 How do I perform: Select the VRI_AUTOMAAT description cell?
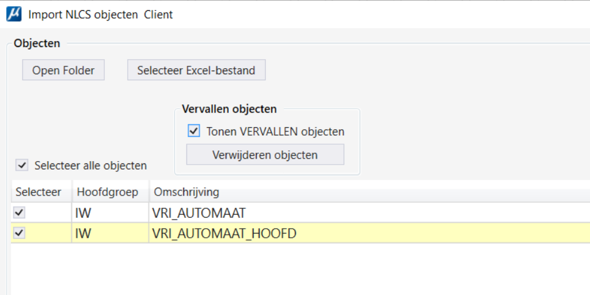[x=370, y=213]
